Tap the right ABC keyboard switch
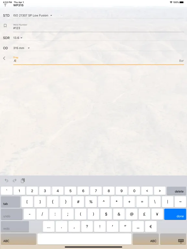The height and width of the screenshot is (249, 187). tap(146, 239)
